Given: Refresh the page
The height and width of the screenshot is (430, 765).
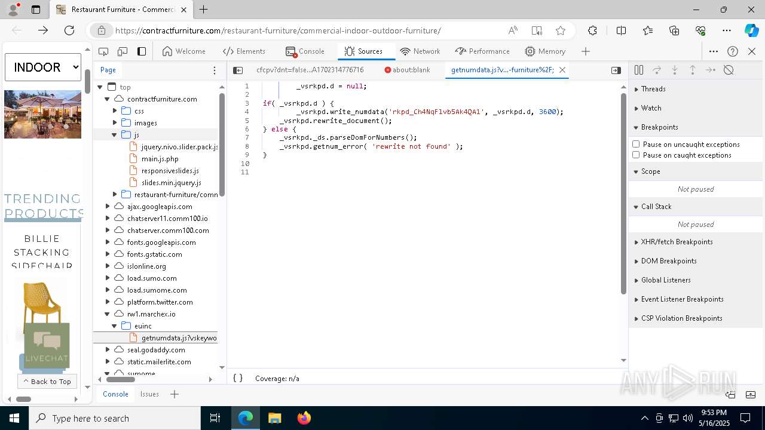Looking at the screenshot, I should click(x=69, y=30).
